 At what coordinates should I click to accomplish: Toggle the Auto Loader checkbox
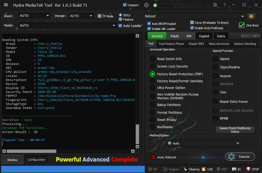120,26
